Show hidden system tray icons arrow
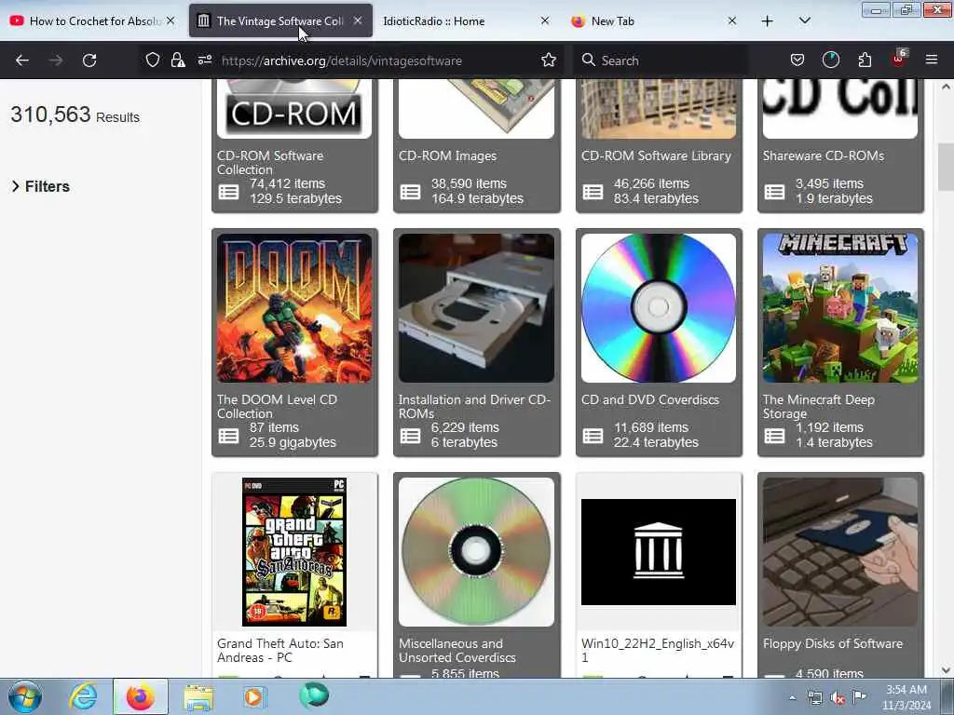This screenshot has width=954, height=715. click(792, 697)
